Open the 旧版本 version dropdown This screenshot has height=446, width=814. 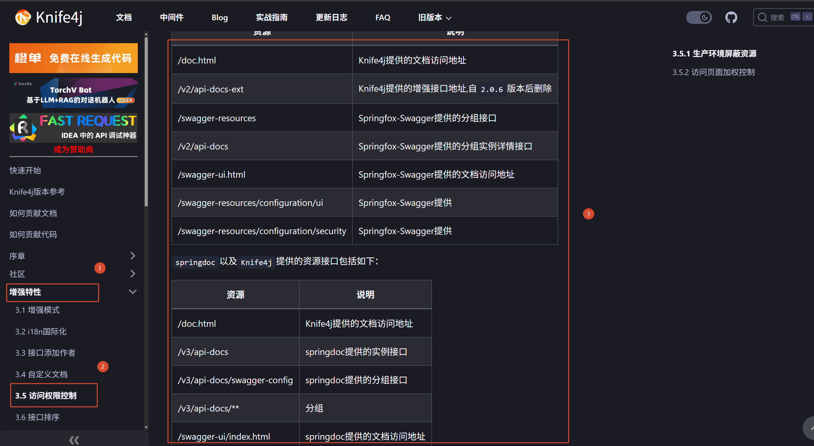435,18
